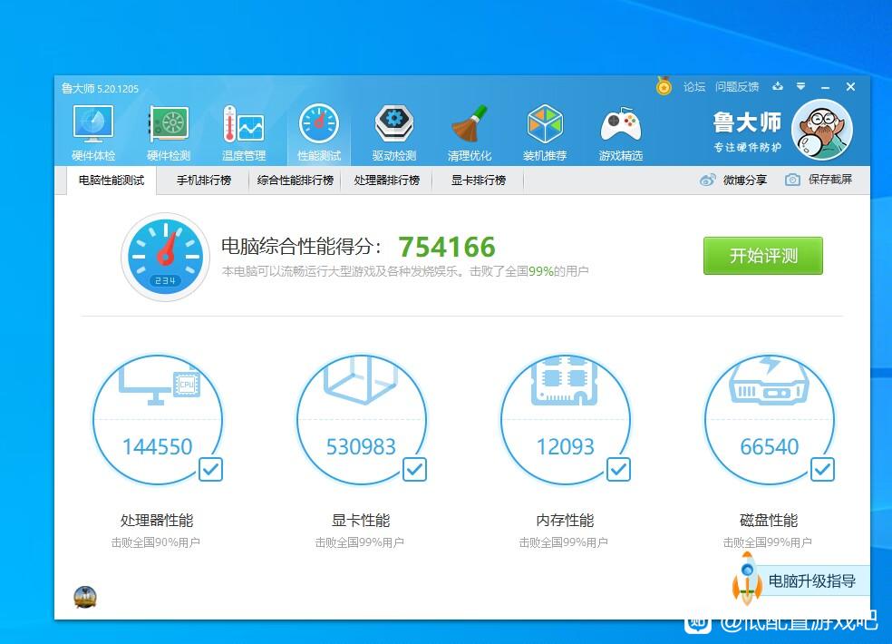Close the 鲁大师 window

click(850, 86)
